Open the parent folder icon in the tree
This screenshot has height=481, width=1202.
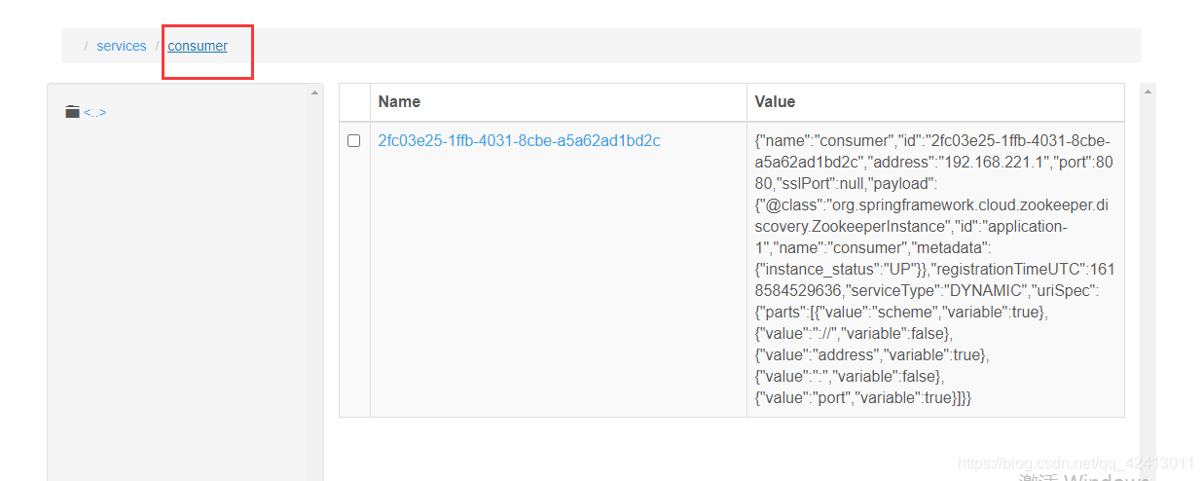tap(72, 112)
